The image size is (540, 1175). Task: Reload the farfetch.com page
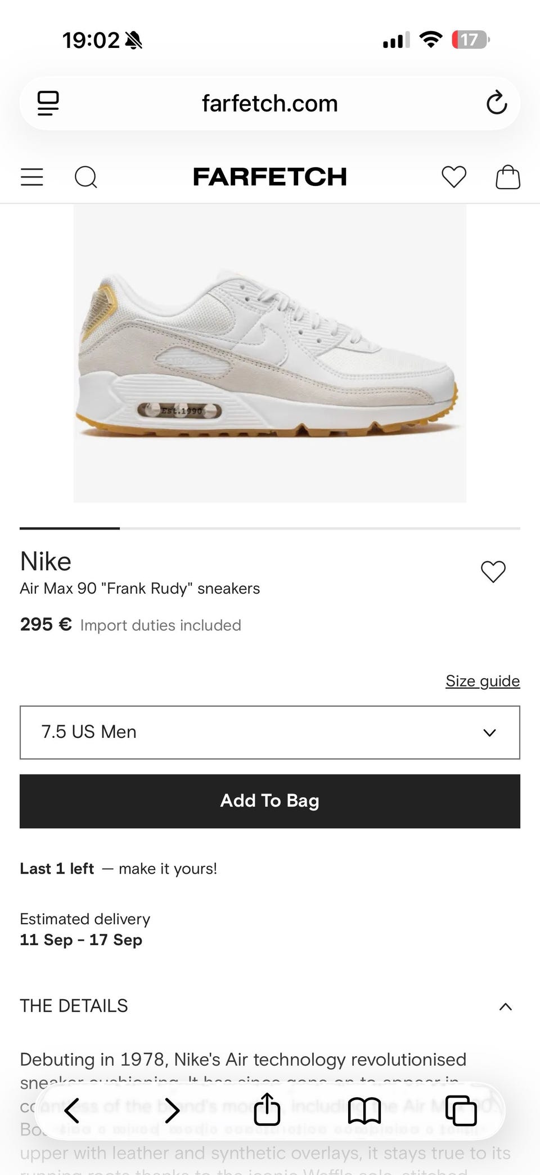coord(497,103)
